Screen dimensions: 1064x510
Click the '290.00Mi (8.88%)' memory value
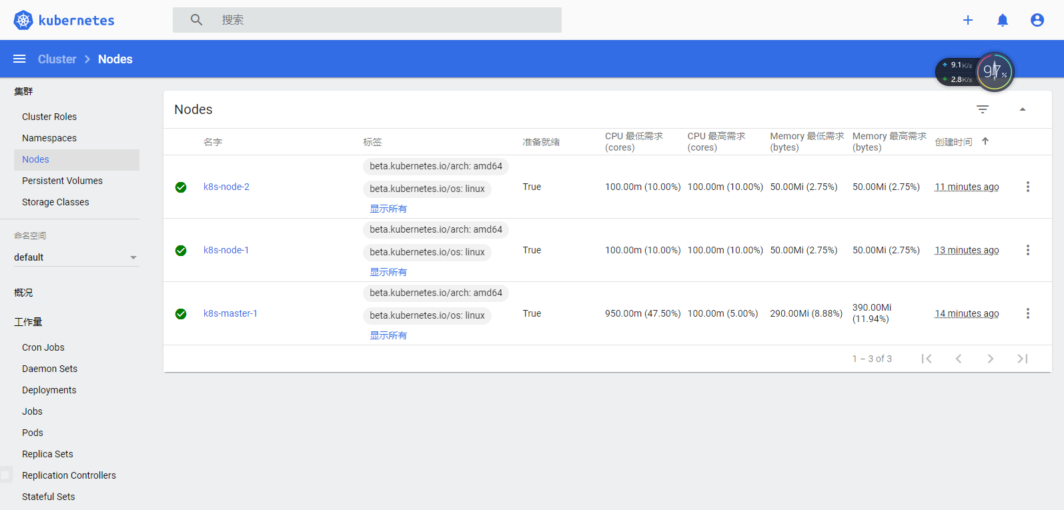[x=806, y=313]
